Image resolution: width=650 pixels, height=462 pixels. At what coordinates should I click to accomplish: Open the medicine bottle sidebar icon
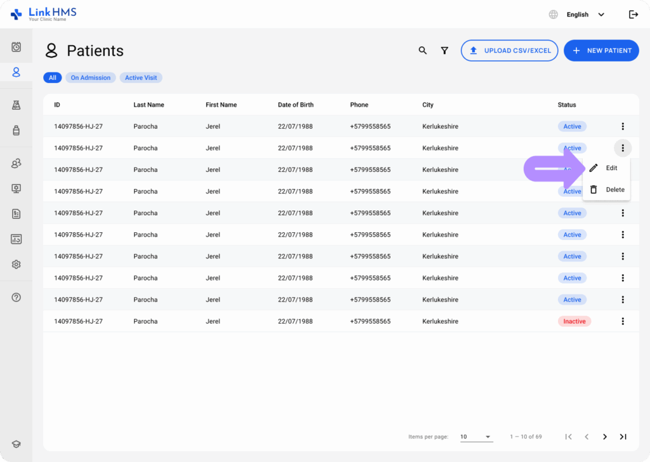click(17, 130)
